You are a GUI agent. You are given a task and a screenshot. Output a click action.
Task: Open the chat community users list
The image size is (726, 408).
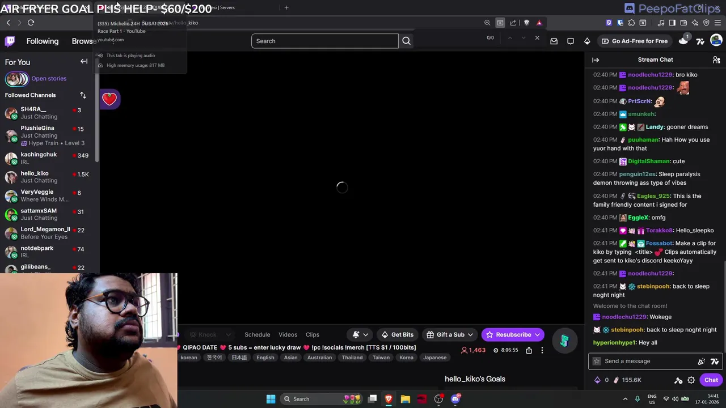click(x=716, y=59)
